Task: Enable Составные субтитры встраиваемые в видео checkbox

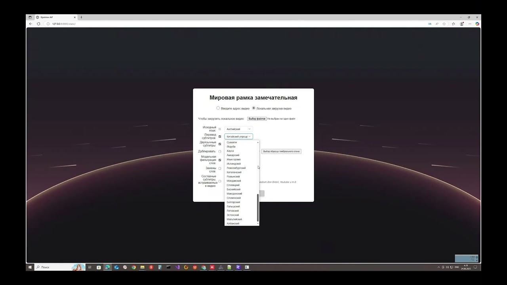Action: click(220, 181)
